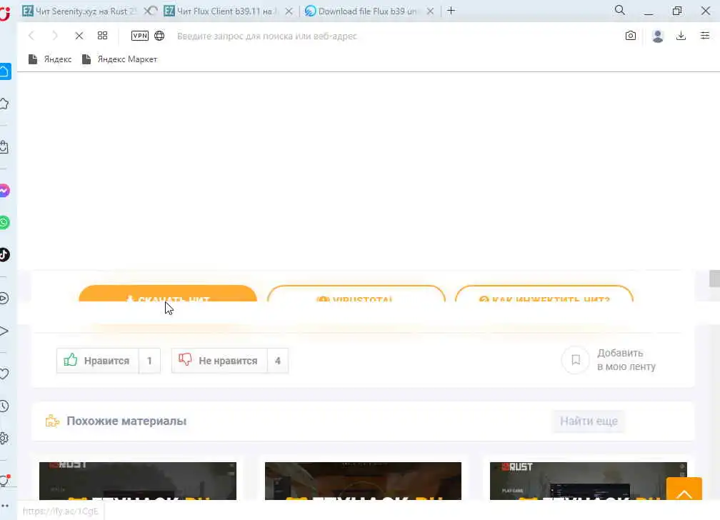Toggle the VPN badge
This screenshot has width=720, height=520.
139,36
